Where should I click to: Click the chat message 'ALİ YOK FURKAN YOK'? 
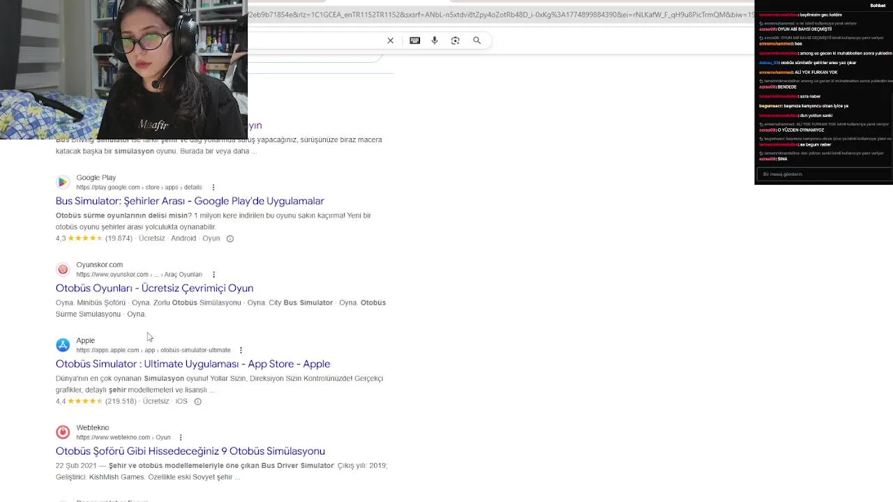click(816, 73)
